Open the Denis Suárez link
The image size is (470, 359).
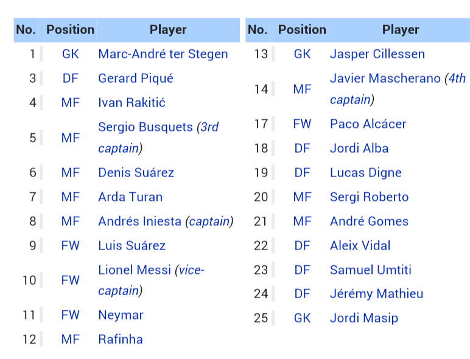tap(136, 173)
